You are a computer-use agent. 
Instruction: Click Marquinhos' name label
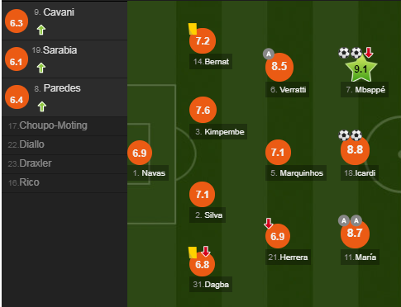tap(296, 173)
